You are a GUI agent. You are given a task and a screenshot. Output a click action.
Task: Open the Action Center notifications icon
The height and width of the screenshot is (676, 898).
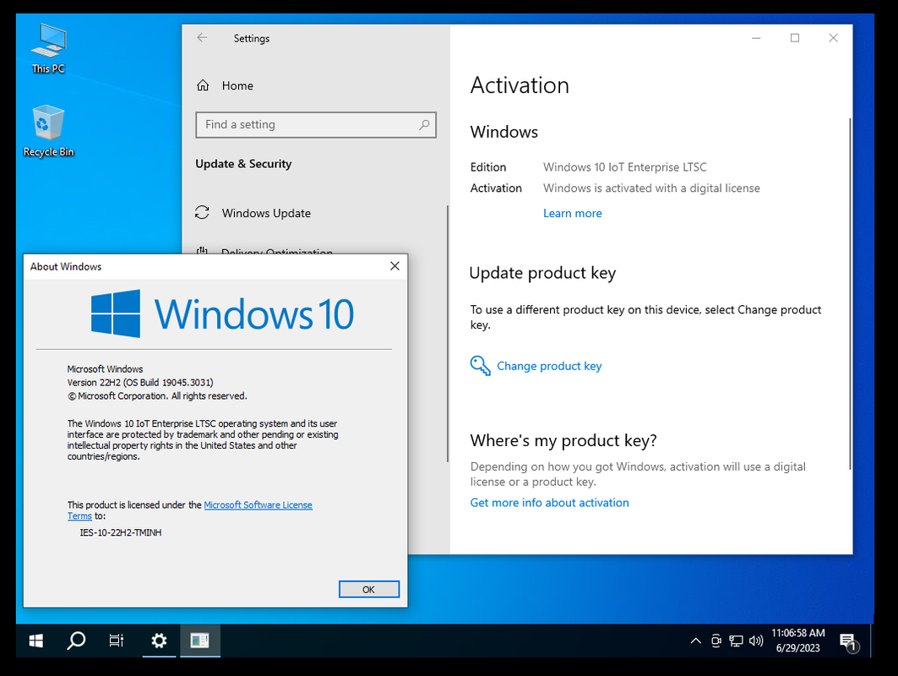click(x=849, y=641)
